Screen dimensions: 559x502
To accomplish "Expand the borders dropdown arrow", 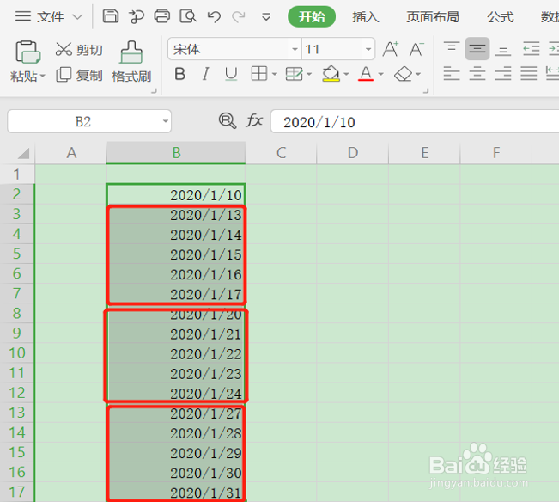I will [275, 74].
